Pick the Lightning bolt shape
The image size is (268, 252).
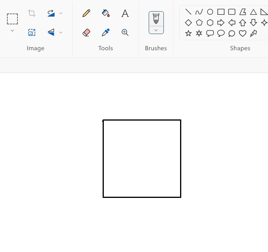tap(253, 33)
